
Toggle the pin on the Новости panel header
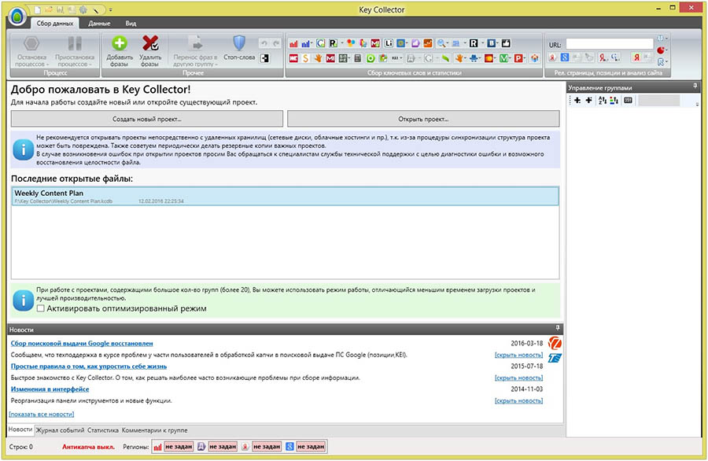click(558, 328)
